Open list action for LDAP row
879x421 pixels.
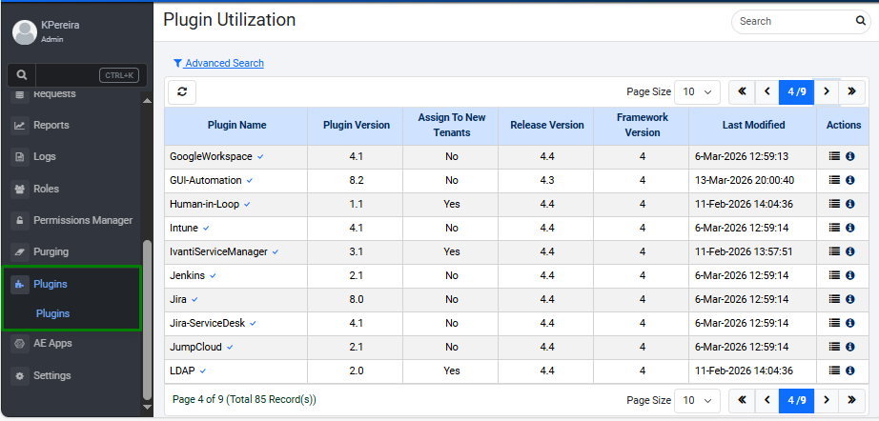pos(834,371)
